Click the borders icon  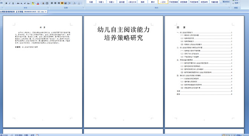(79, 3)
